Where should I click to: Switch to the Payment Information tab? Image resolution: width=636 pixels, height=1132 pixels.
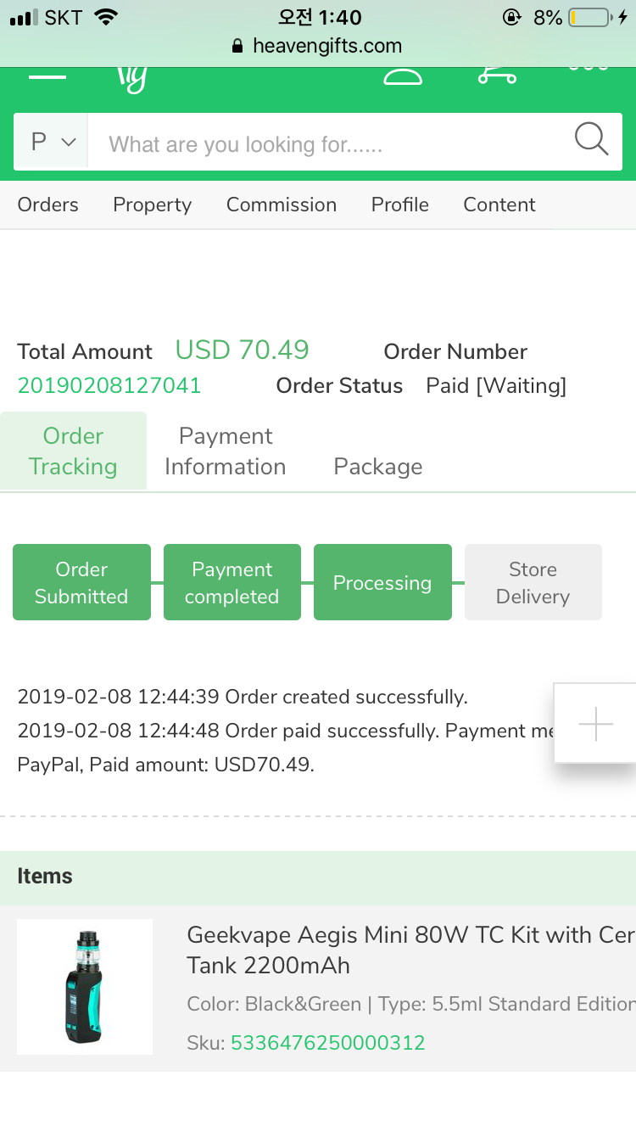click(x=226, y=451)
